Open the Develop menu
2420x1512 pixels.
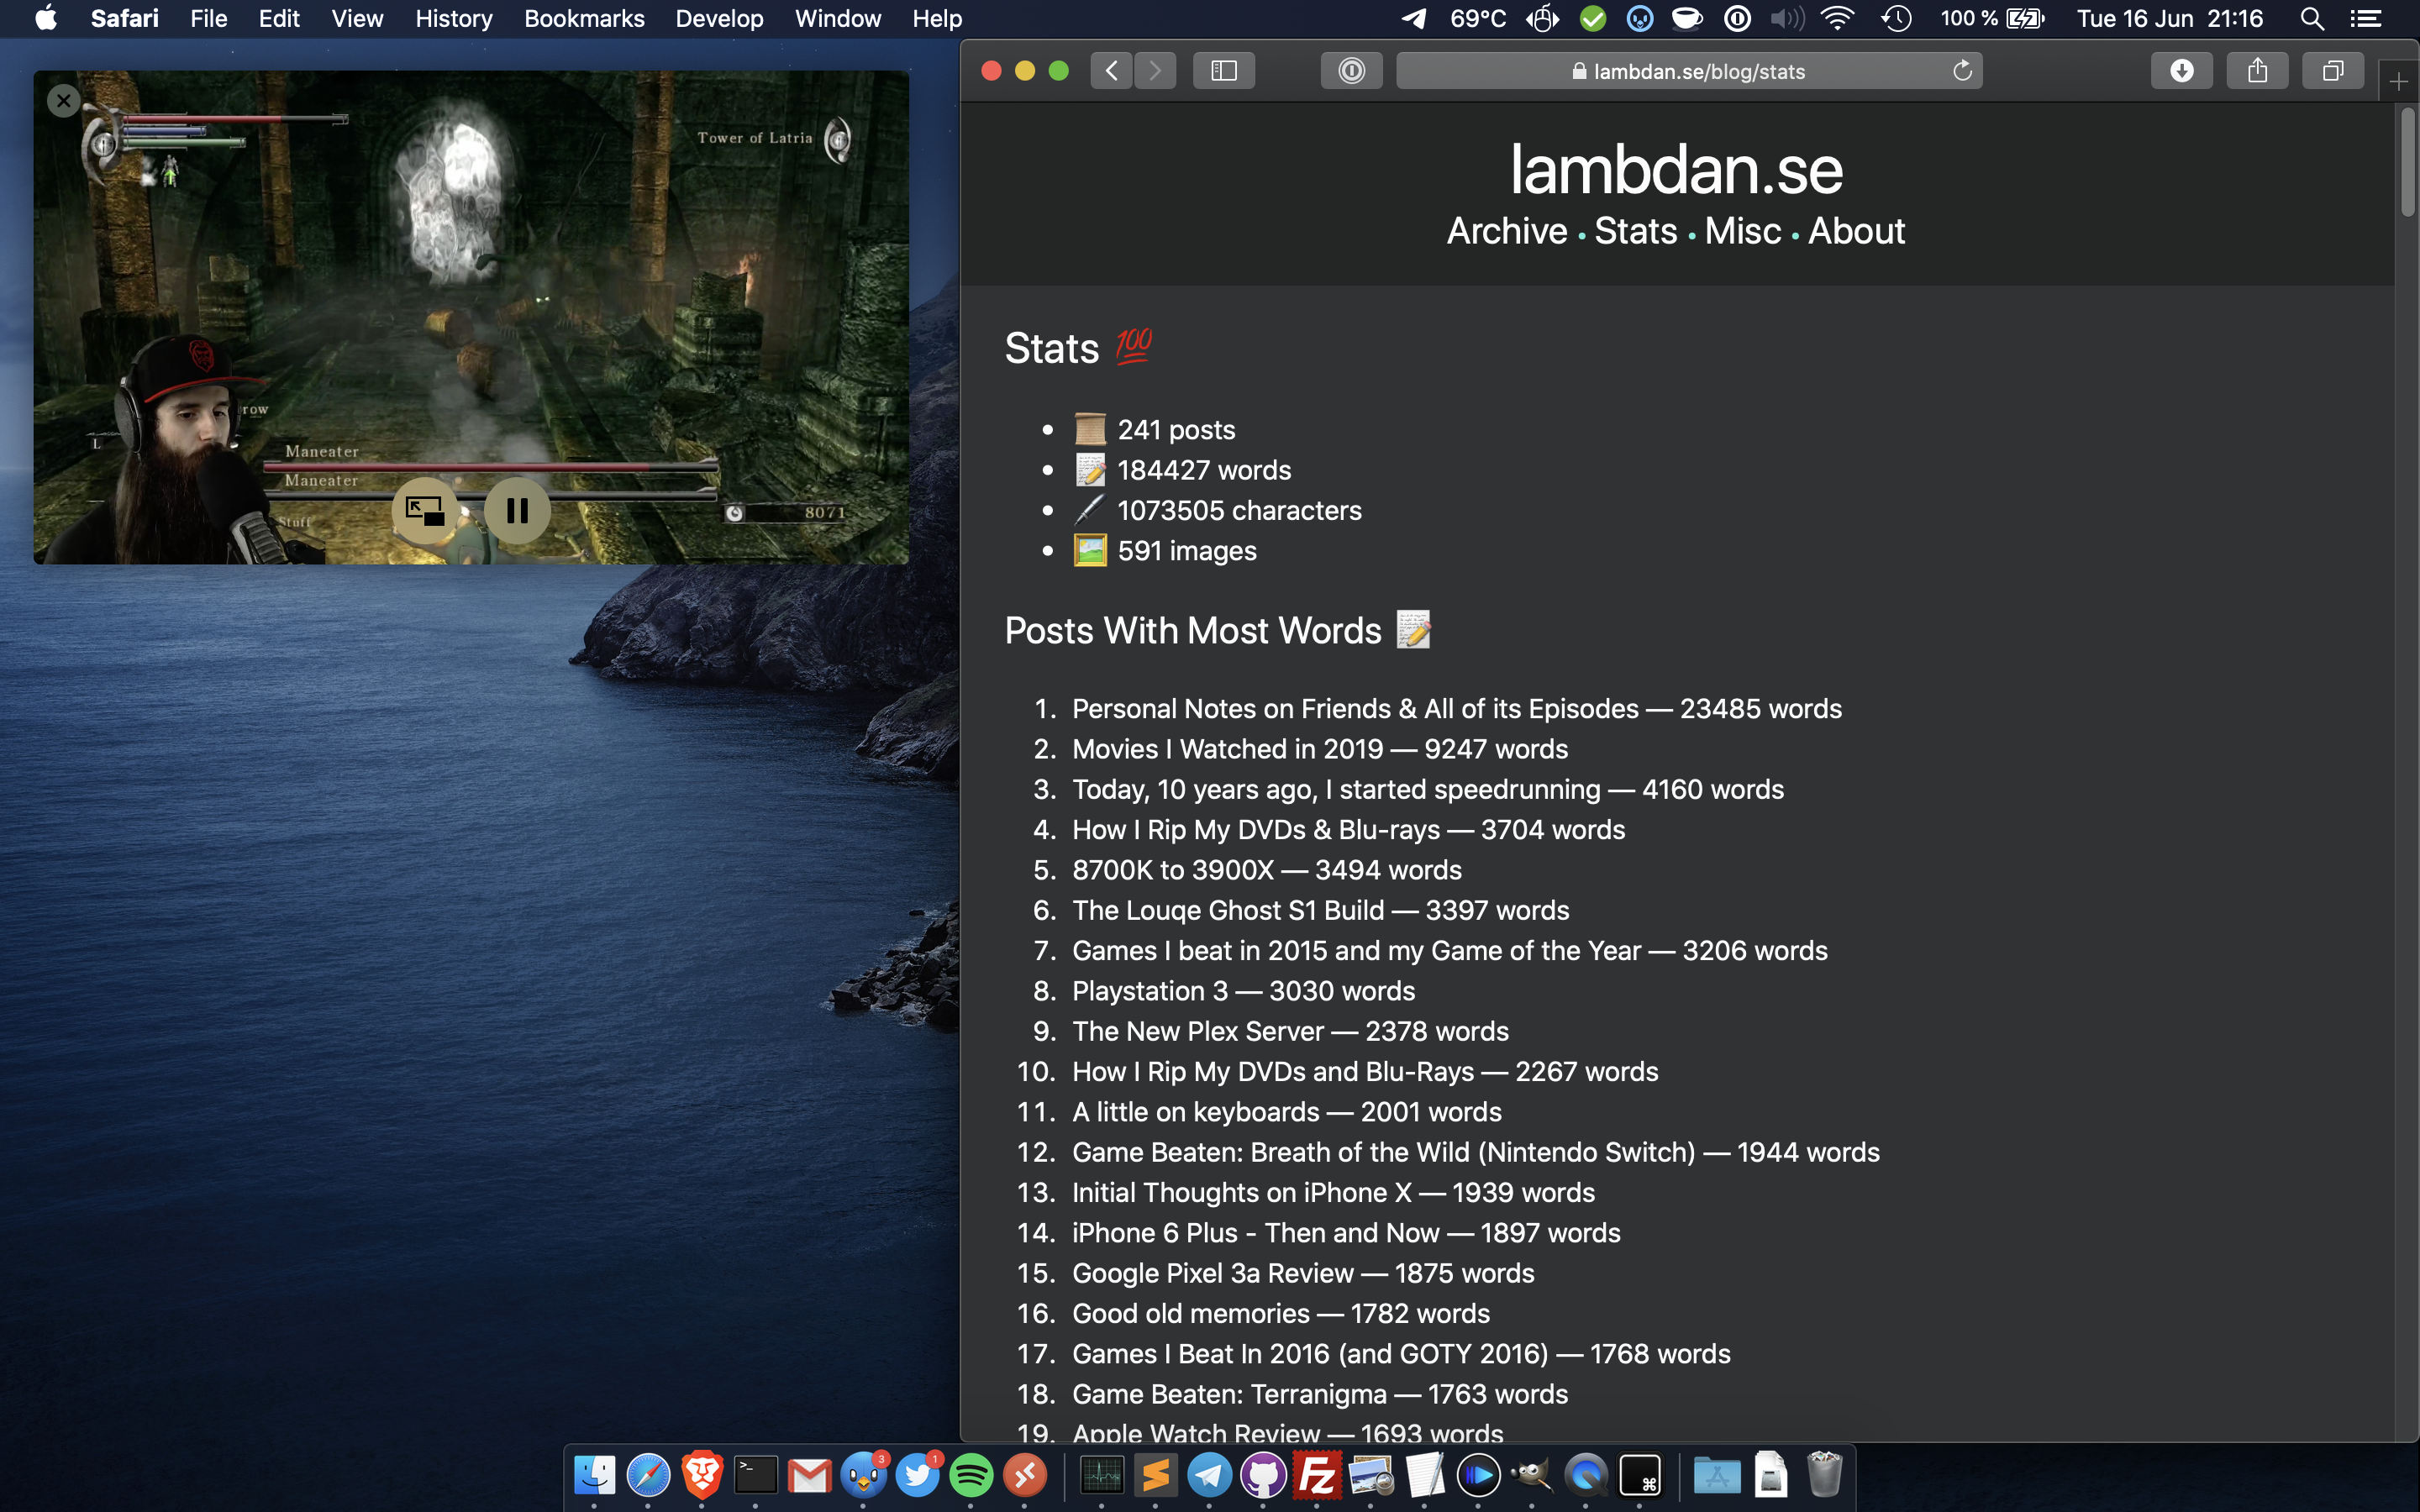click(x=719, y=18)
